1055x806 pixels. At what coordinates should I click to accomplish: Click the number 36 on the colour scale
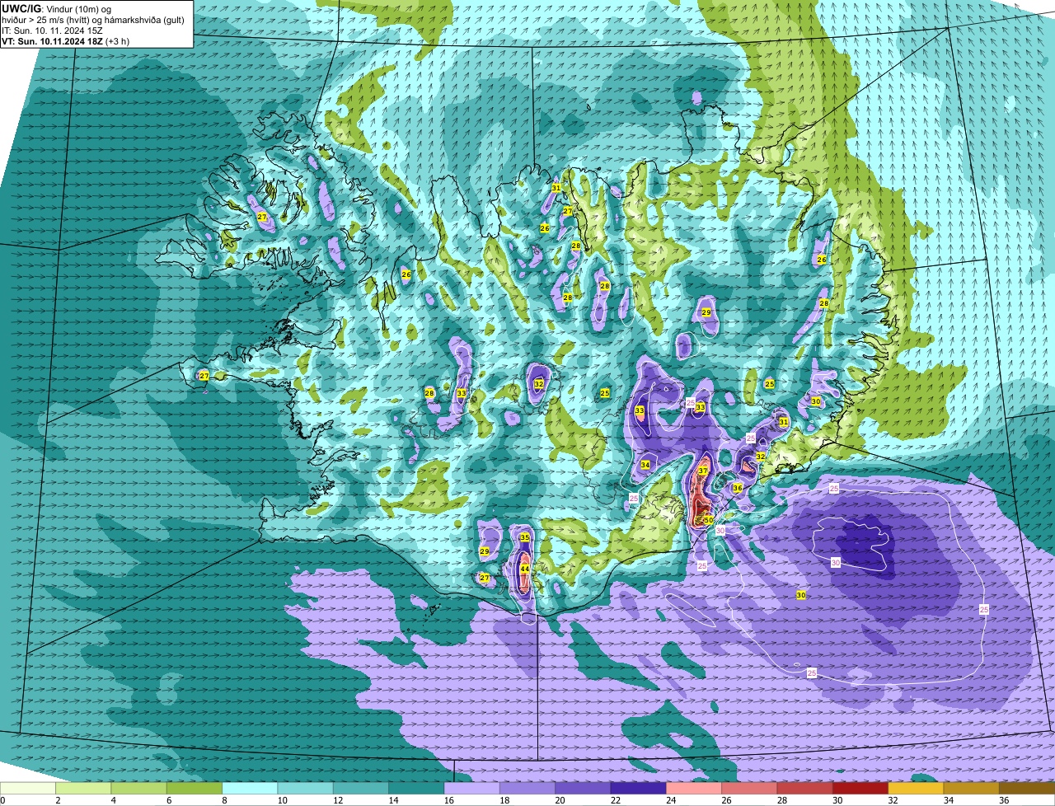1004,800
